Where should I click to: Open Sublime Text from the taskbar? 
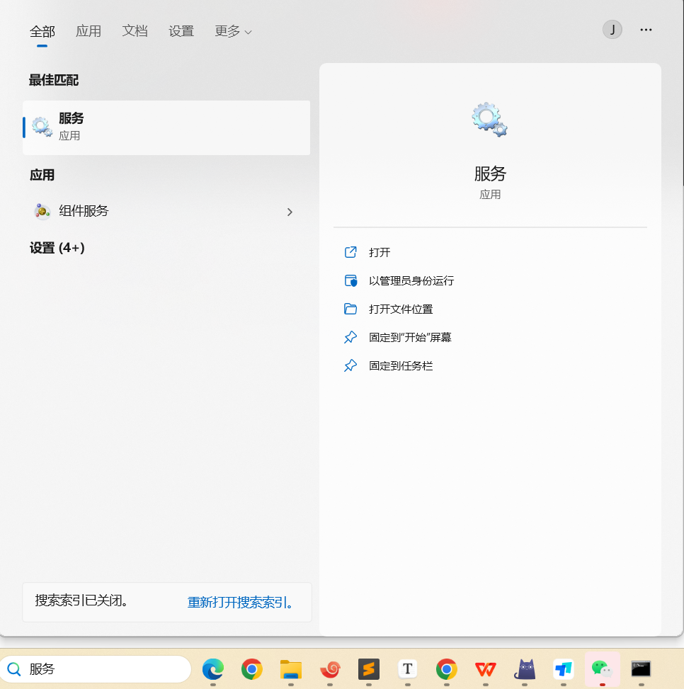point(369,669)
